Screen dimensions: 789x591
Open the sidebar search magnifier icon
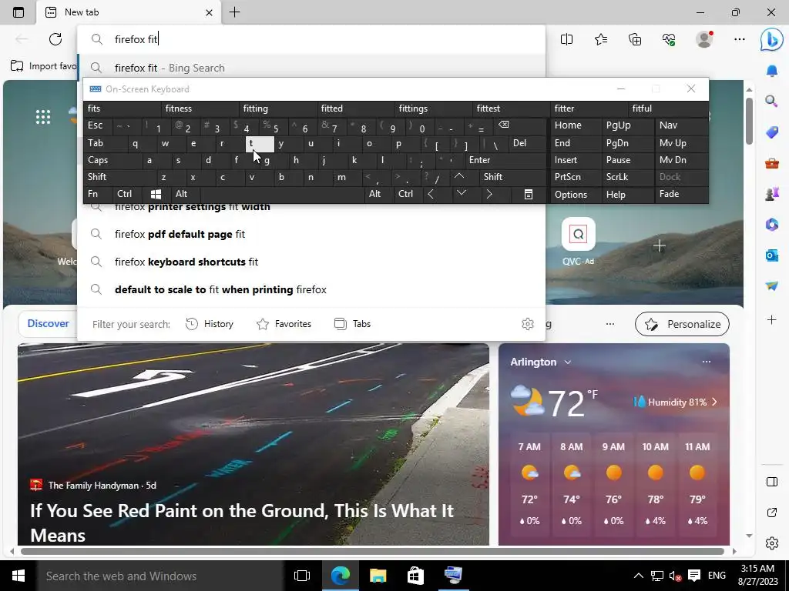(771, 102)
